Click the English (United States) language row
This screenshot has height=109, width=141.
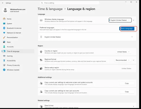(87, 37)
